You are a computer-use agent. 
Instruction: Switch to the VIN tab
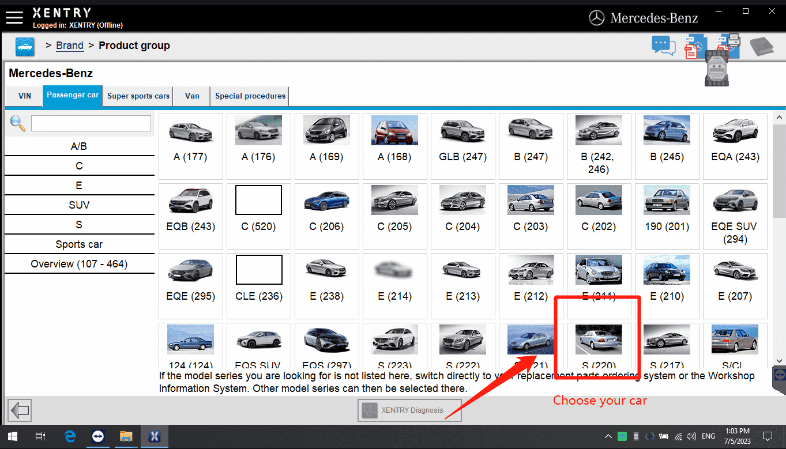coord(25,96)
